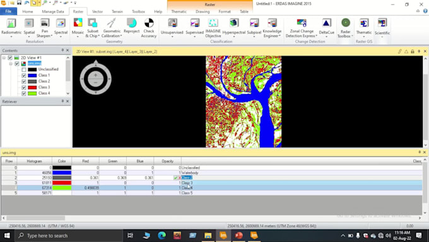
Task: Click red color swatch in row 3
Action: pyautogui.click(x=62, y=183)
